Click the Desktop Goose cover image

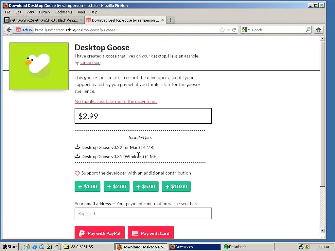point(39,66)
